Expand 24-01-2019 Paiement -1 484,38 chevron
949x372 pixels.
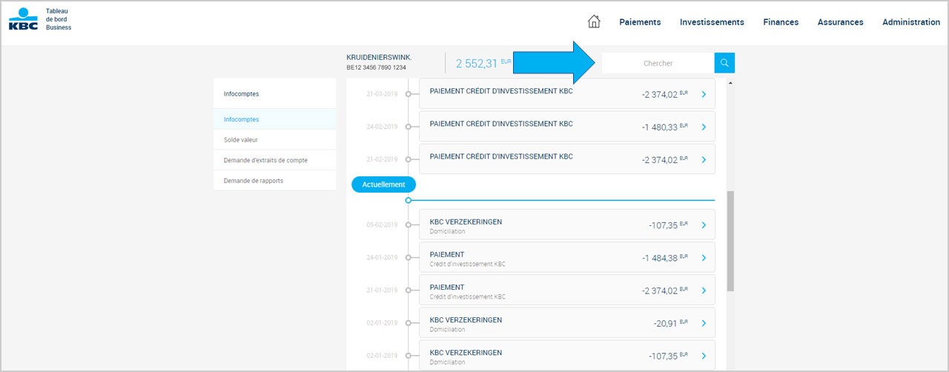(x=704, y=258)
